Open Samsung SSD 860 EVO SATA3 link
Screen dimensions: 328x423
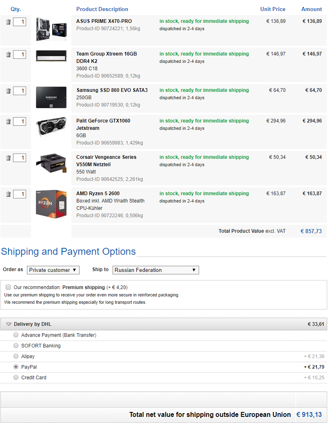tap(112, 90)
